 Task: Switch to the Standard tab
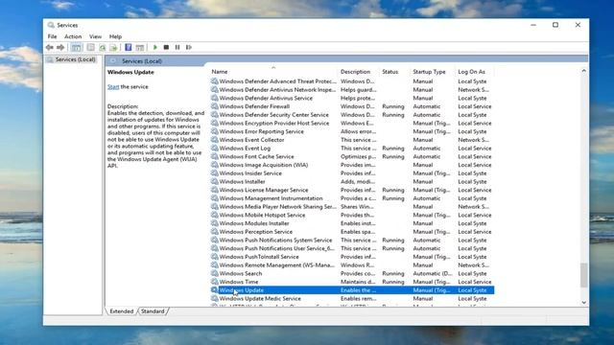[x=153, y=311]
